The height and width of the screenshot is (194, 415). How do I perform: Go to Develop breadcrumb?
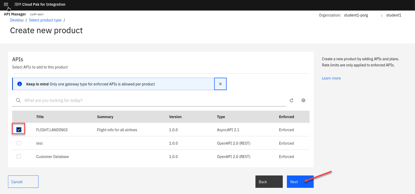click(x=17, y=20)
